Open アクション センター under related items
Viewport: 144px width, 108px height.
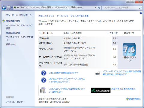(15, 102)
